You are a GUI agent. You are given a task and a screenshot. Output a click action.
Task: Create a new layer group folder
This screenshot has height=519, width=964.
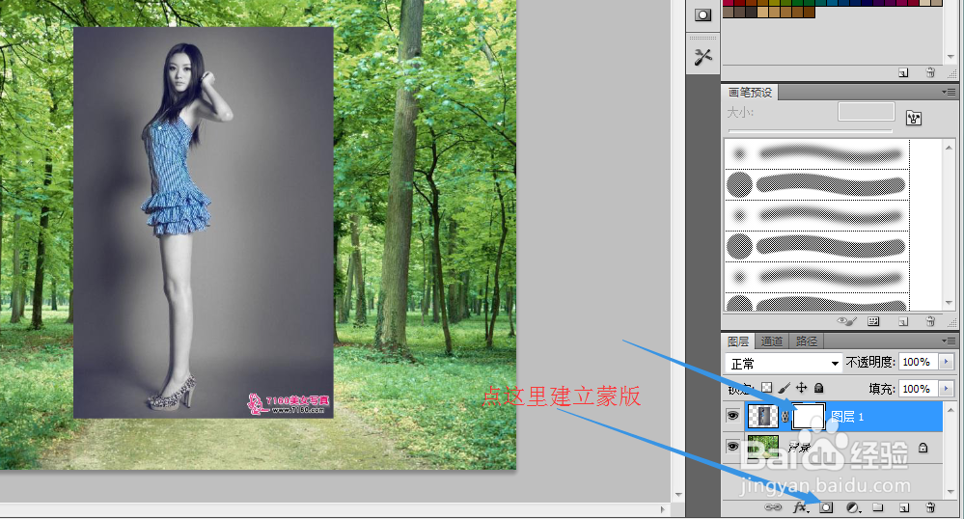pos(878,507)
